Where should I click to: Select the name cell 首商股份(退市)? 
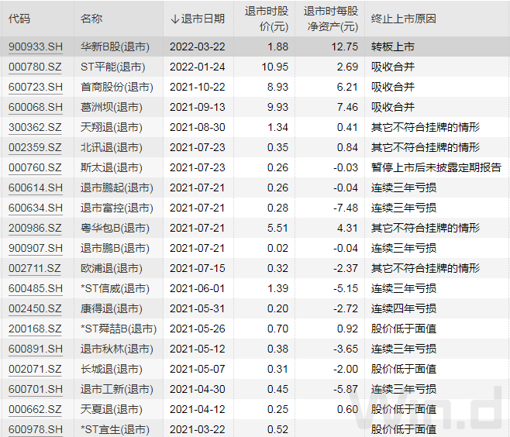(117, 87)
